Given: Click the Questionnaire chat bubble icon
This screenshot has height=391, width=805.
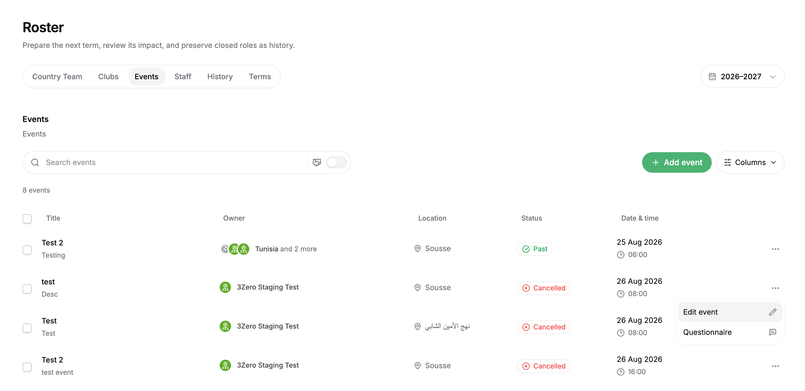Looking at the screenshot, I should (x=772, y=332).
